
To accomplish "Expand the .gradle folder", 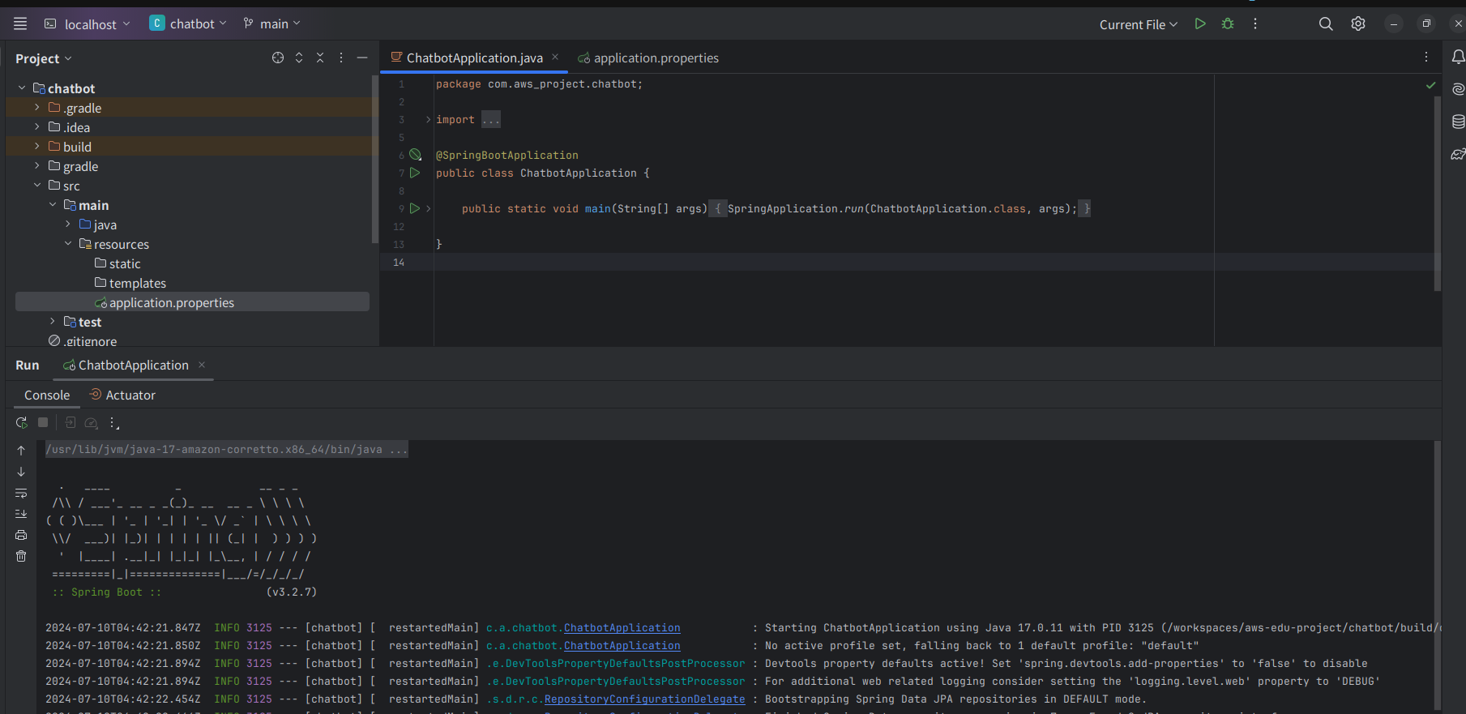I will [36, 108].
